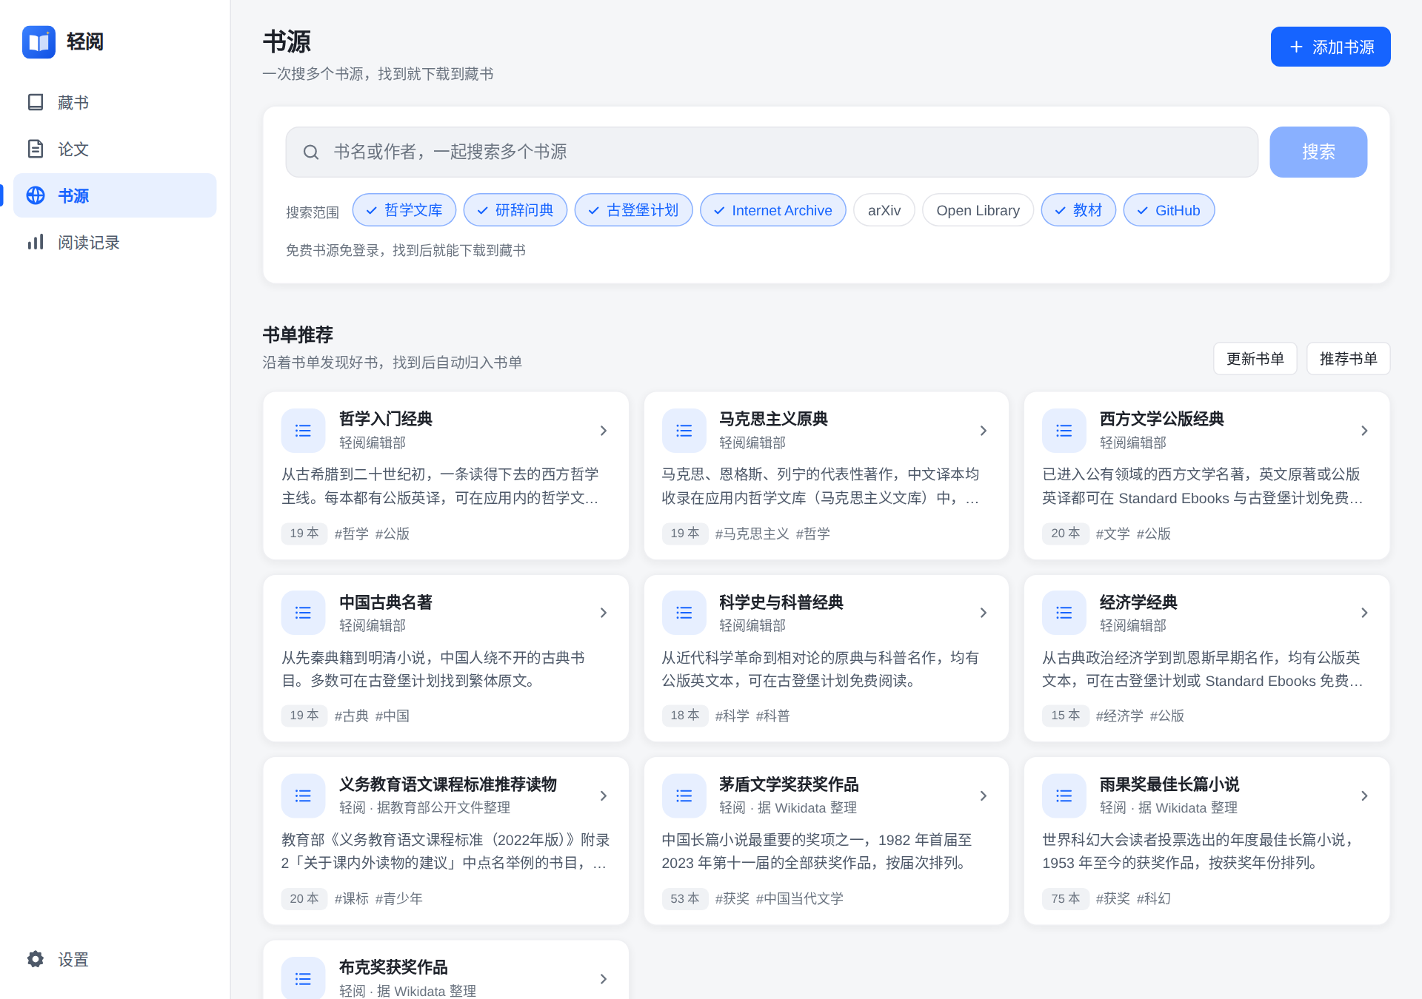
Task: Click list icon of 西方文学公版经典 card
Action: pyautogui.click(x=1064, y=431)
